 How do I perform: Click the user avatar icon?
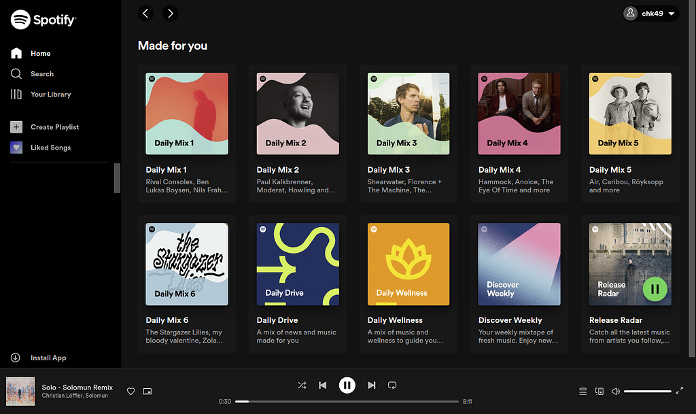click(630, 14)
